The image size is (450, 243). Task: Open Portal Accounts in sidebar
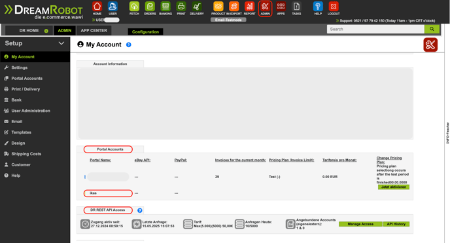coord(35,79)
